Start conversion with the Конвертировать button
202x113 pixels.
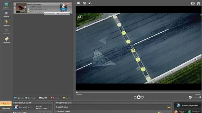click(187, 105)
